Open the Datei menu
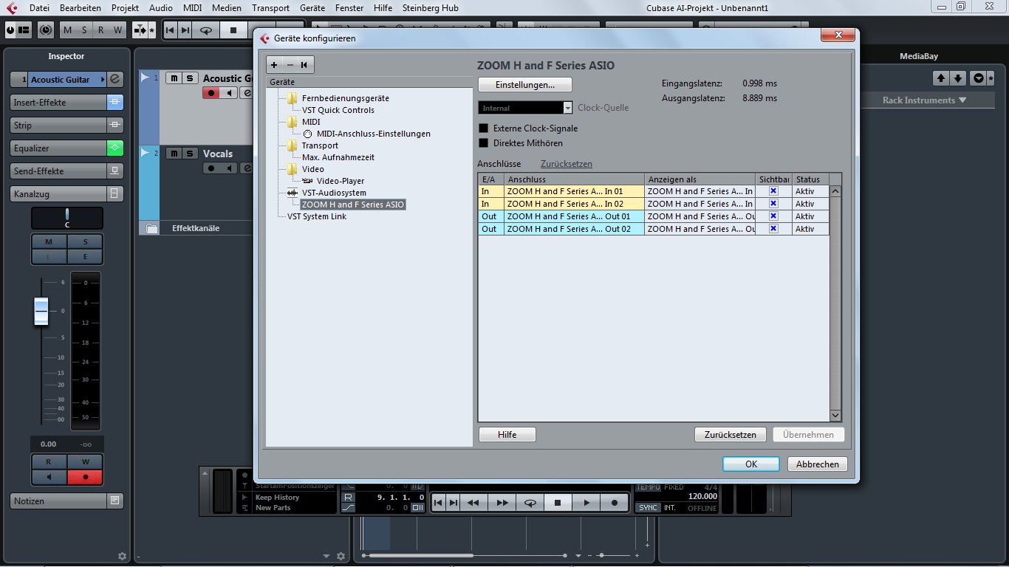This screenshot has height=567, width=1009. [x=39, y=7]
